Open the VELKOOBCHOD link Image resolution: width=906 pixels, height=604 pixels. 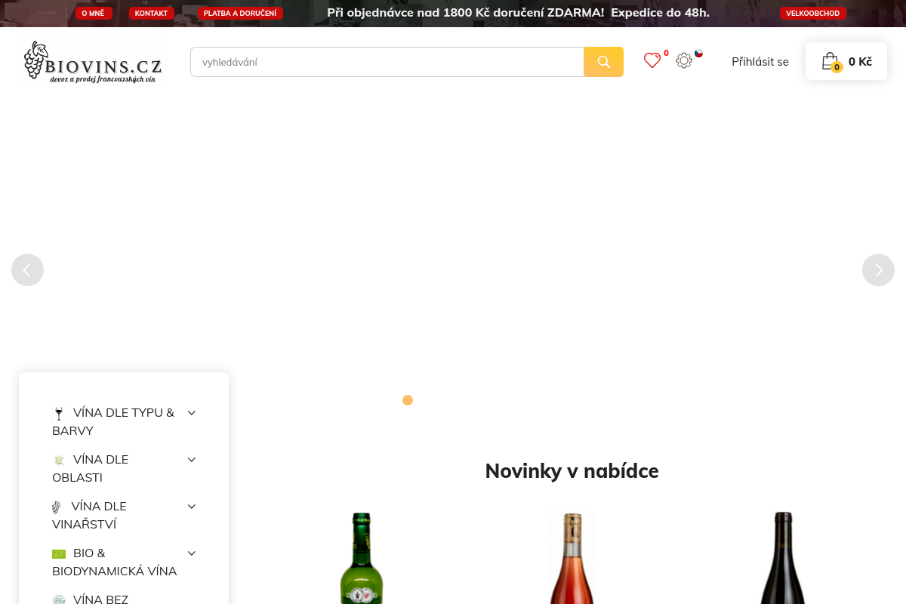[x=813, y=13]
